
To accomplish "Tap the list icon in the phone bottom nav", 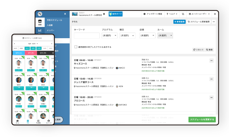I will click(38, 121).
